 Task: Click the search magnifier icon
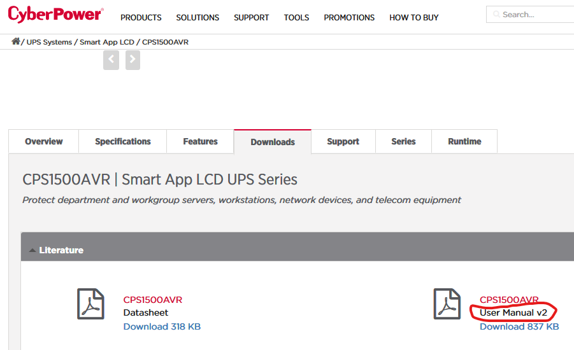point(496,14)
